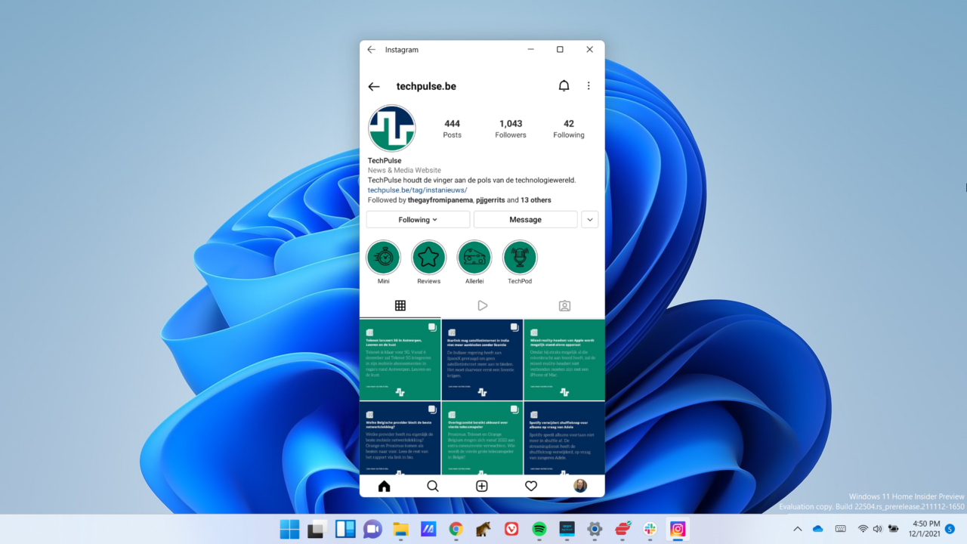Viewport: 967px width, 544px height.
Task: Open Vivaldi browser from the taskbar
Action: tap(511, 529)
